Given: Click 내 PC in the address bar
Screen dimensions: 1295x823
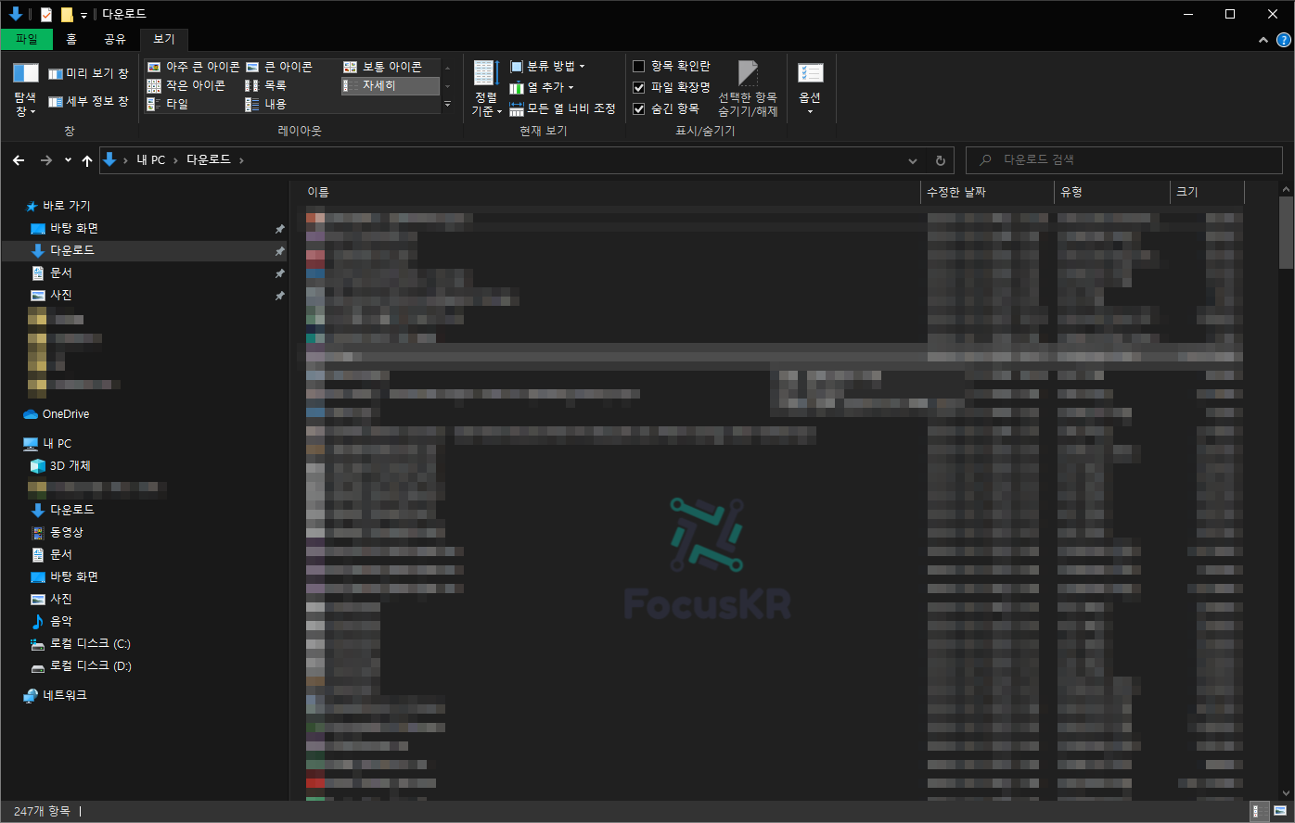Looking at the screenshot, I should (x=151, y=160).
